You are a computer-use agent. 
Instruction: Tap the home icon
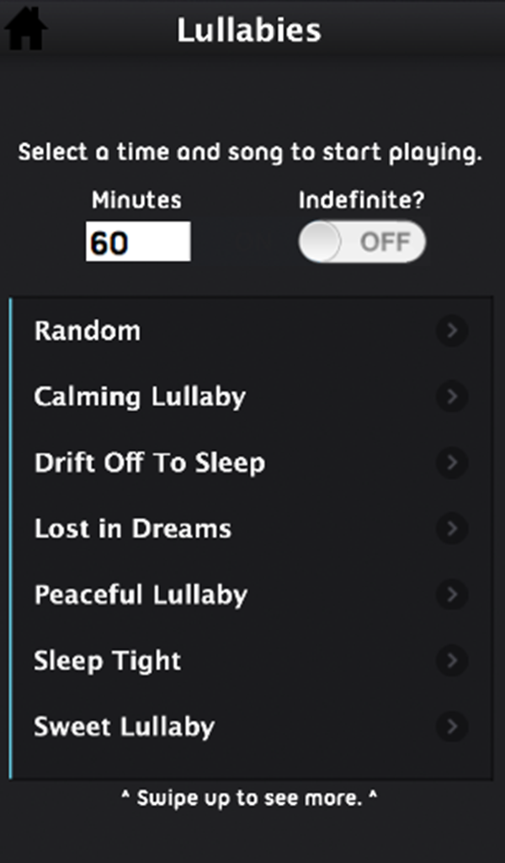[25, 29]
